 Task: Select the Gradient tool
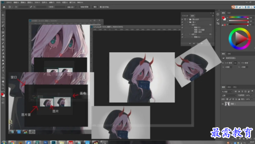pyautogui.click(x=3, y=57)
